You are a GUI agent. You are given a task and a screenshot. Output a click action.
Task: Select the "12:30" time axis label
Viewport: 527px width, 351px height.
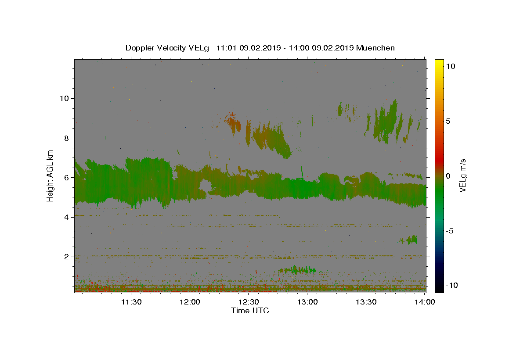click(x=249, y=302)
